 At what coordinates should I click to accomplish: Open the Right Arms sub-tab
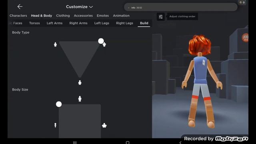coord(78,23)
